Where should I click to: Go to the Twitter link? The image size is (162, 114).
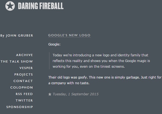tap(24, 100)
